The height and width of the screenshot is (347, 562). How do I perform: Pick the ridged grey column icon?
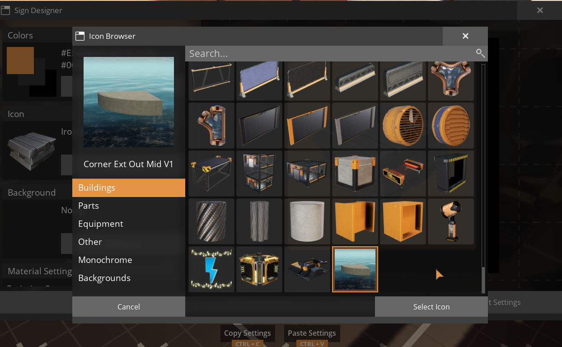[x=259, y=221]
